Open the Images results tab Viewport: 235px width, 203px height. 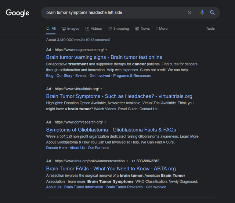point(70,29)
